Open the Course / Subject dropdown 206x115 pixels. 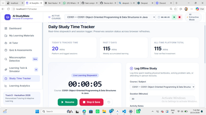click(162, 87)
